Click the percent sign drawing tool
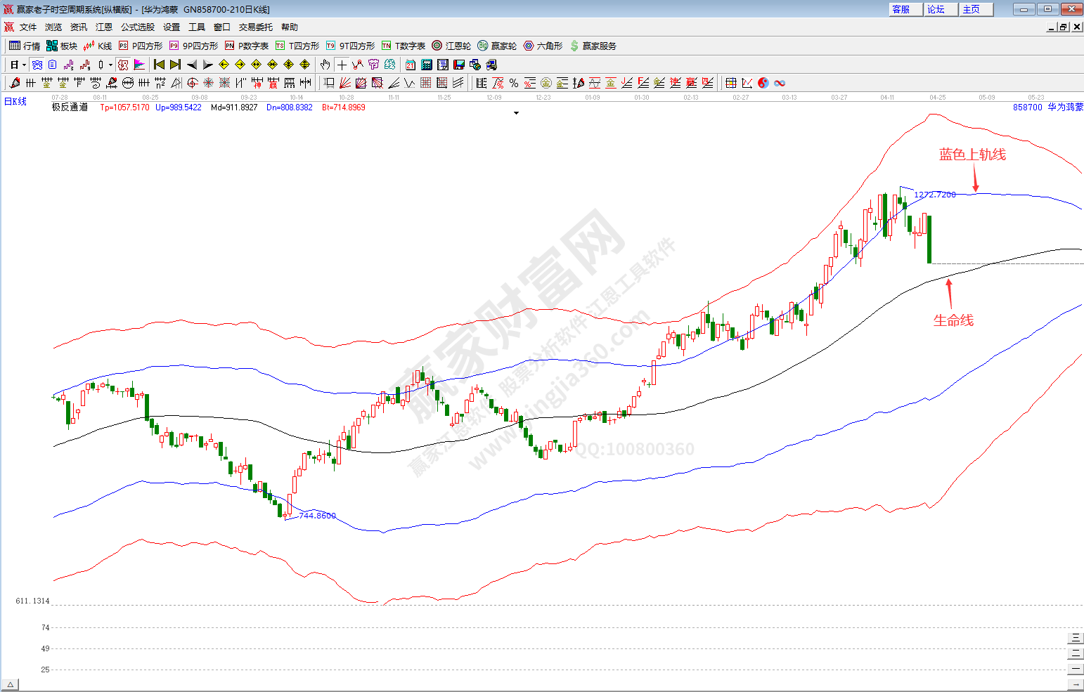The height and width of the screenshot is (692, 1084). click(x=514, y=83)
